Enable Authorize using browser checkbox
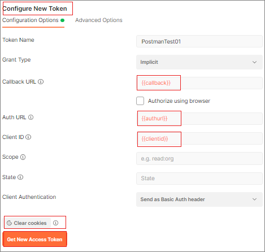Image resolution: width=265 pixels, height=252 pixels. (140, 101)
